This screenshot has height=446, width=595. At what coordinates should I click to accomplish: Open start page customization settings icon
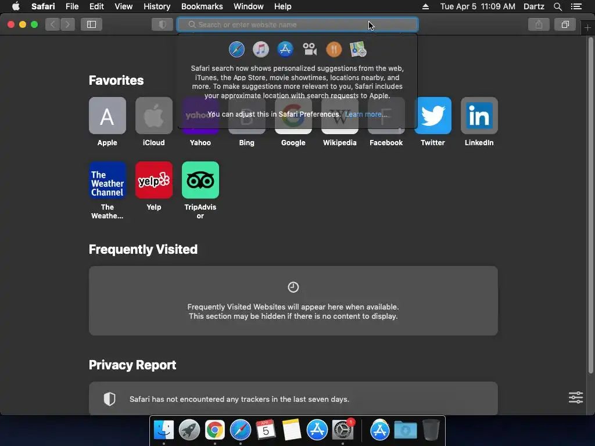(x=576, y=397)
